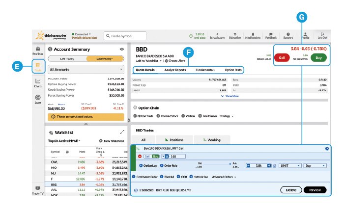This screenshot has height=210, width=344.
Task: Add a Vertical strategy
Action: 188,116
